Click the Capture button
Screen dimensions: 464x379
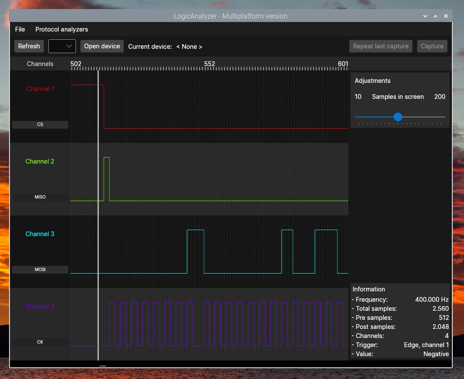coord(432,46)
